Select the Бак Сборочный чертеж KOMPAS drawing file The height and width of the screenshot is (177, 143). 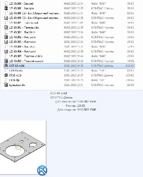(x=69, y=18)
